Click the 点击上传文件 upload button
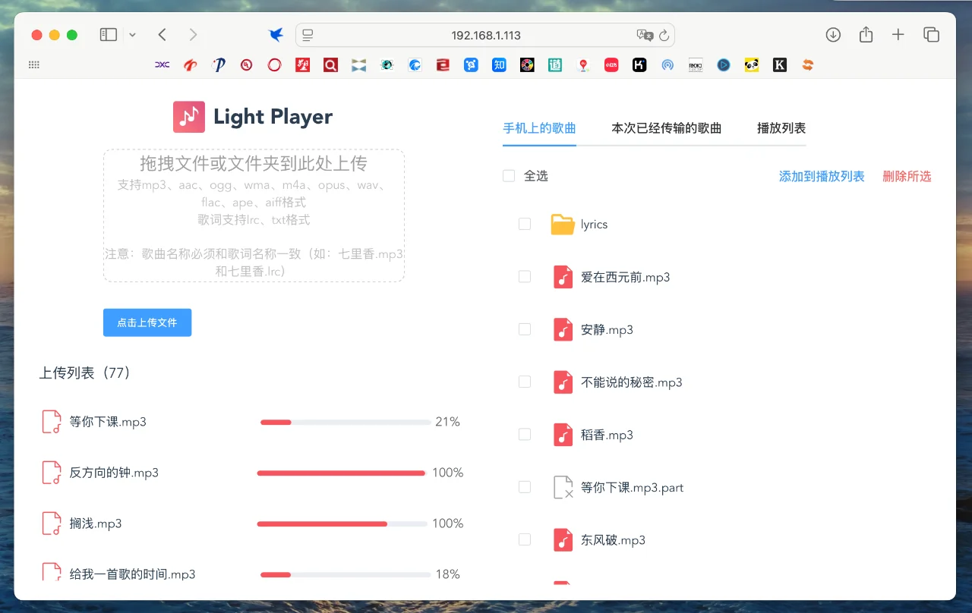Image resolution: width=972 pixels, height=613 pixels. pyautogui.click(x=147, y=322)
